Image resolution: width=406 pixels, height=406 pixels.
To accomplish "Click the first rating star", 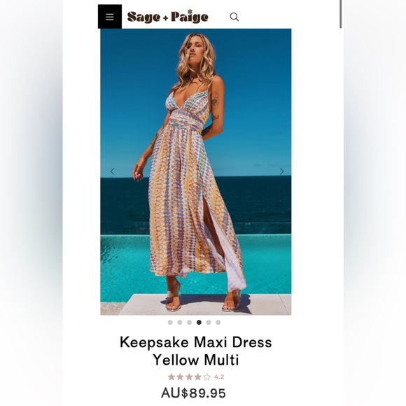I will coord(171,377).
